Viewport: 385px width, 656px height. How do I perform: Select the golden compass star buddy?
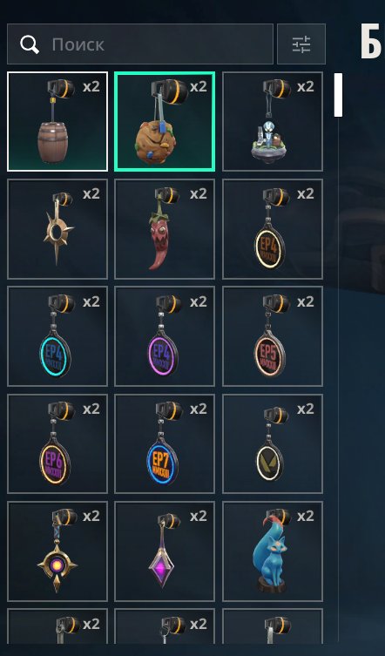click(57, 551)
